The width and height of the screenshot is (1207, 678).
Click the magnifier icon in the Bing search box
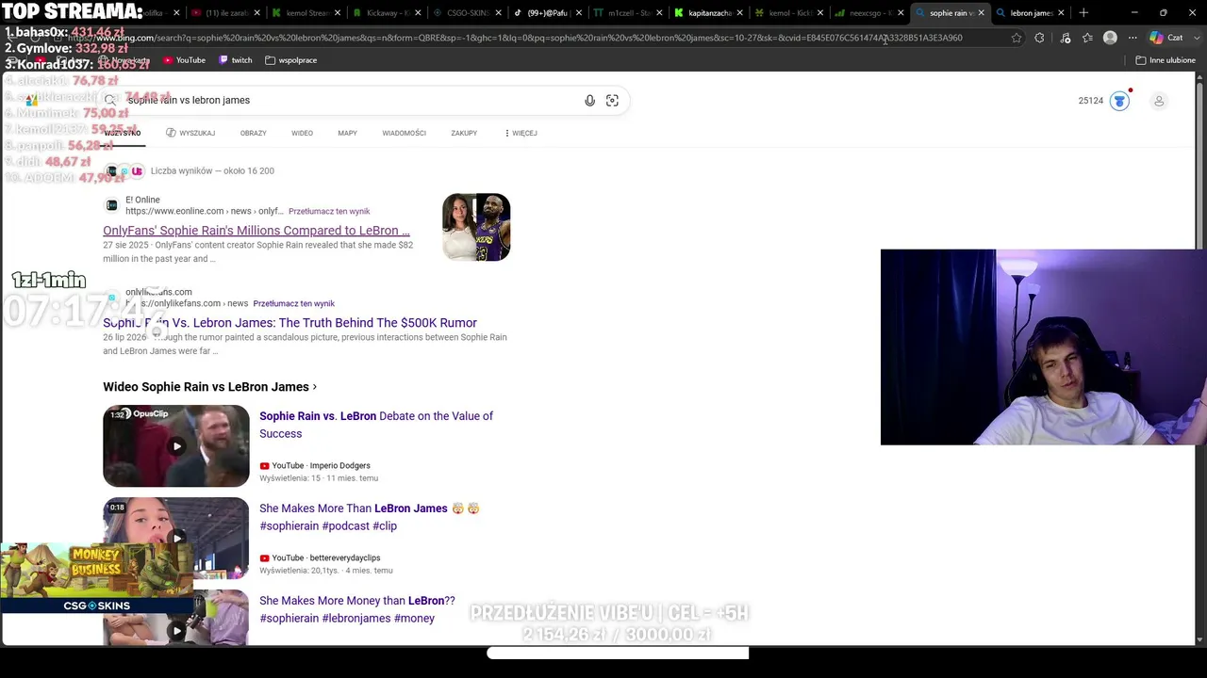point(110,101)
